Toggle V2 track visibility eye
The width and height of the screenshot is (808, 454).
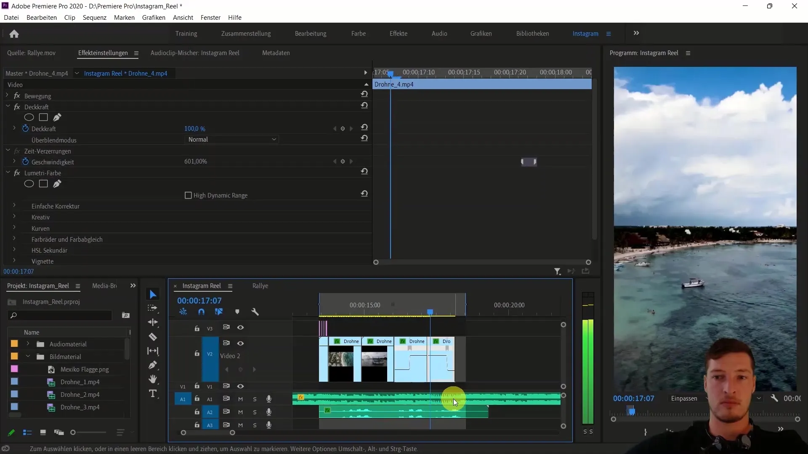pyautogui.click(x=240, y=343)
